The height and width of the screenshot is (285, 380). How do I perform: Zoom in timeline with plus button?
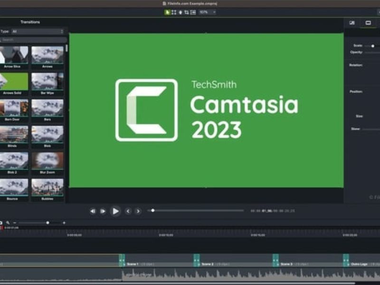click(64, 223)
